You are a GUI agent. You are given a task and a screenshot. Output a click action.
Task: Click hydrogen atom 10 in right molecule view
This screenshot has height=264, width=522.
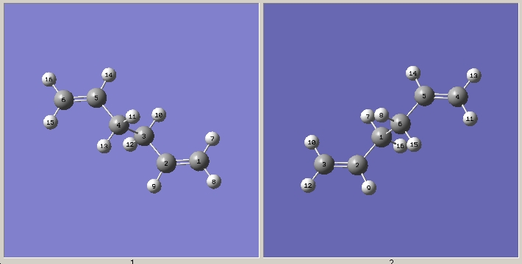tap(312, 142)
